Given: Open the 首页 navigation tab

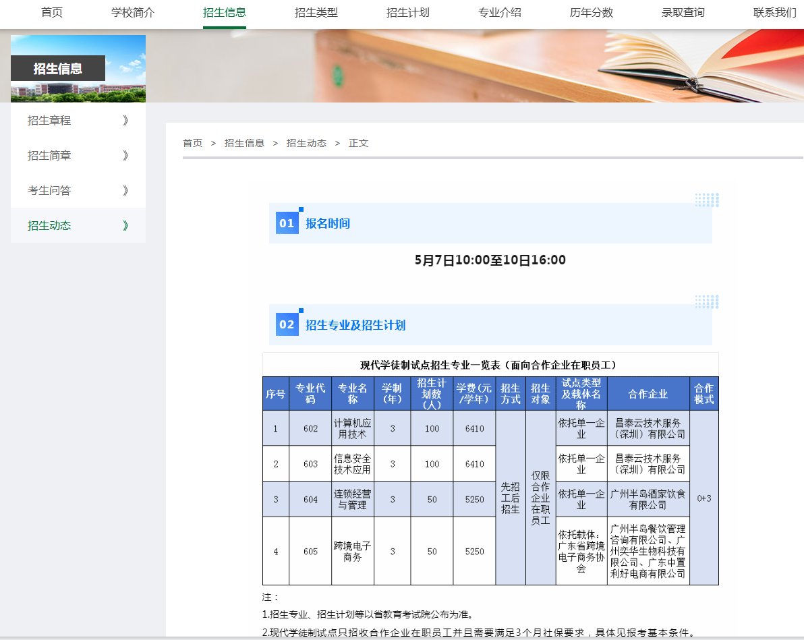Looking at the screenshot, I should (52, 13).
